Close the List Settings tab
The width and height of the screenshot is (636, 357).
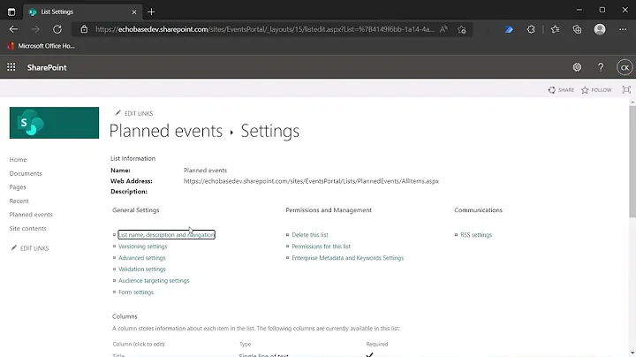click(134, 12)
